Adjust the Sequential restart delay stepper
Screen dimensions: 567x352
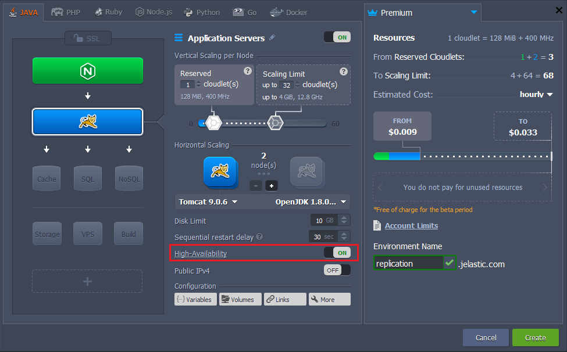pyautogui.click(x=344, y=236)
